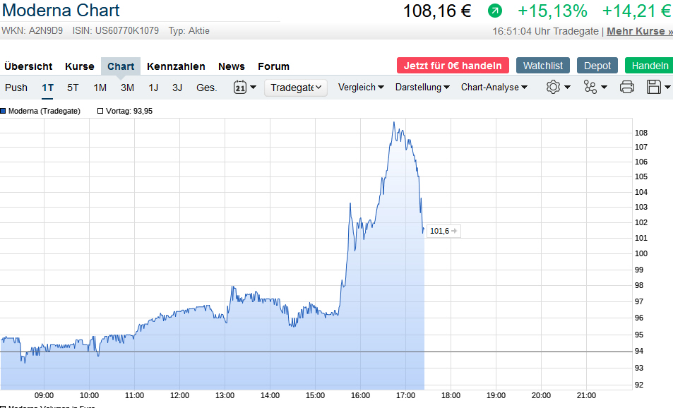Screen dimensions: 673x408
Task: Switch chart to 5T timeframe
Action: click(x=73, y=88)
